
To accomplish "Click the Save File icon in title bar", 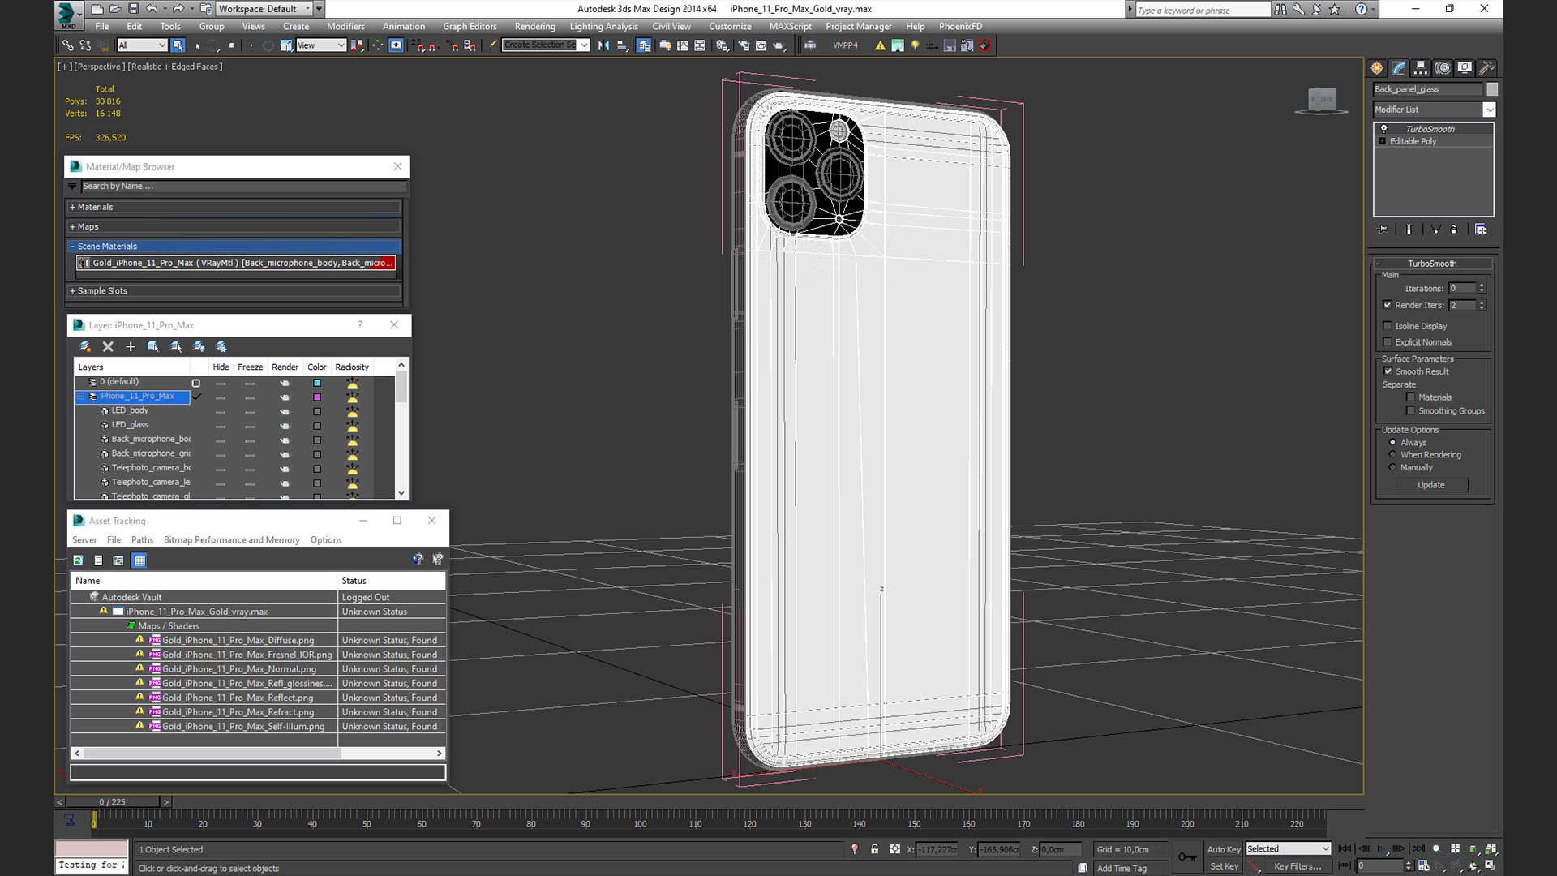I will (x=134, y=9).
